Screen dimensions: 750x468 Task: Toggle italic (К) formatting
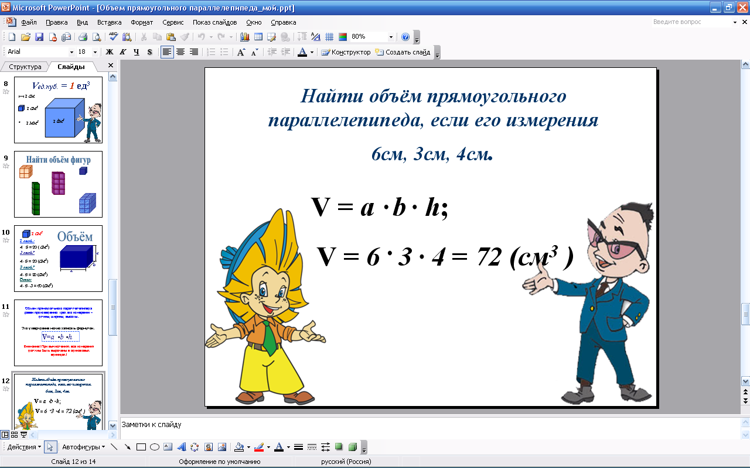tap(123, 52)
